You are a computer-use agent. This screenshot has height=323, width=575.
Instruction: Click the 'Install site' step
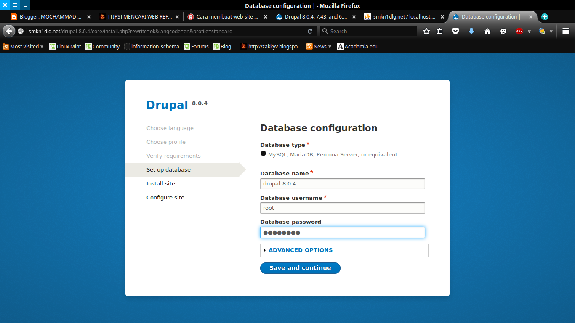point(161,183)
